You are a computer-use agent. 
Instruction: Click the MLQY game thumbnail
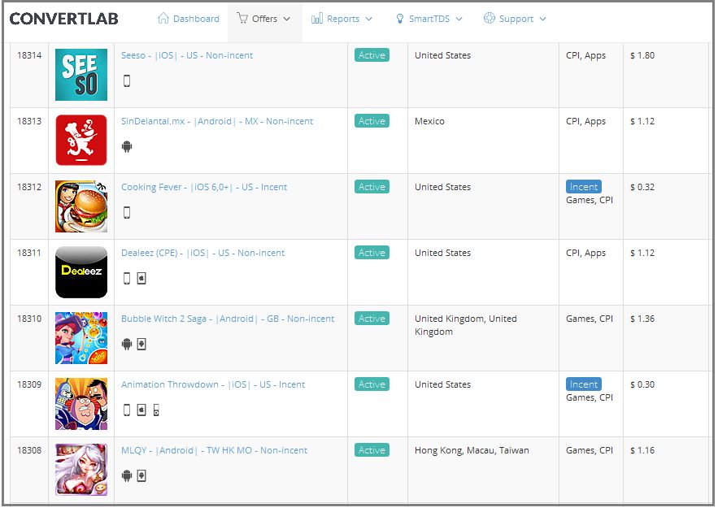(x=81, y=470)
